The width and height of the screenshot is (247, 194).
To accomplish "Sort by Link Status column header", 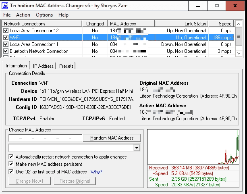I will 181,24.
